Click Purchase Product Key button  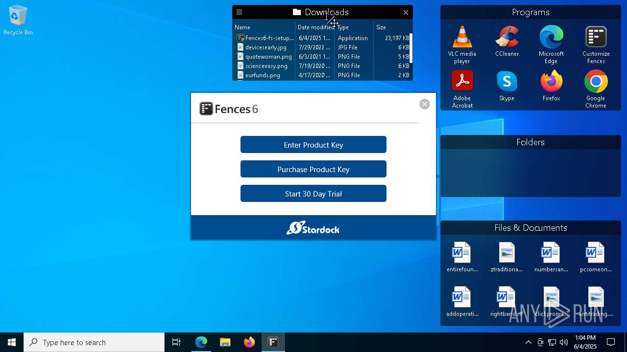click(x=313, y=169)
